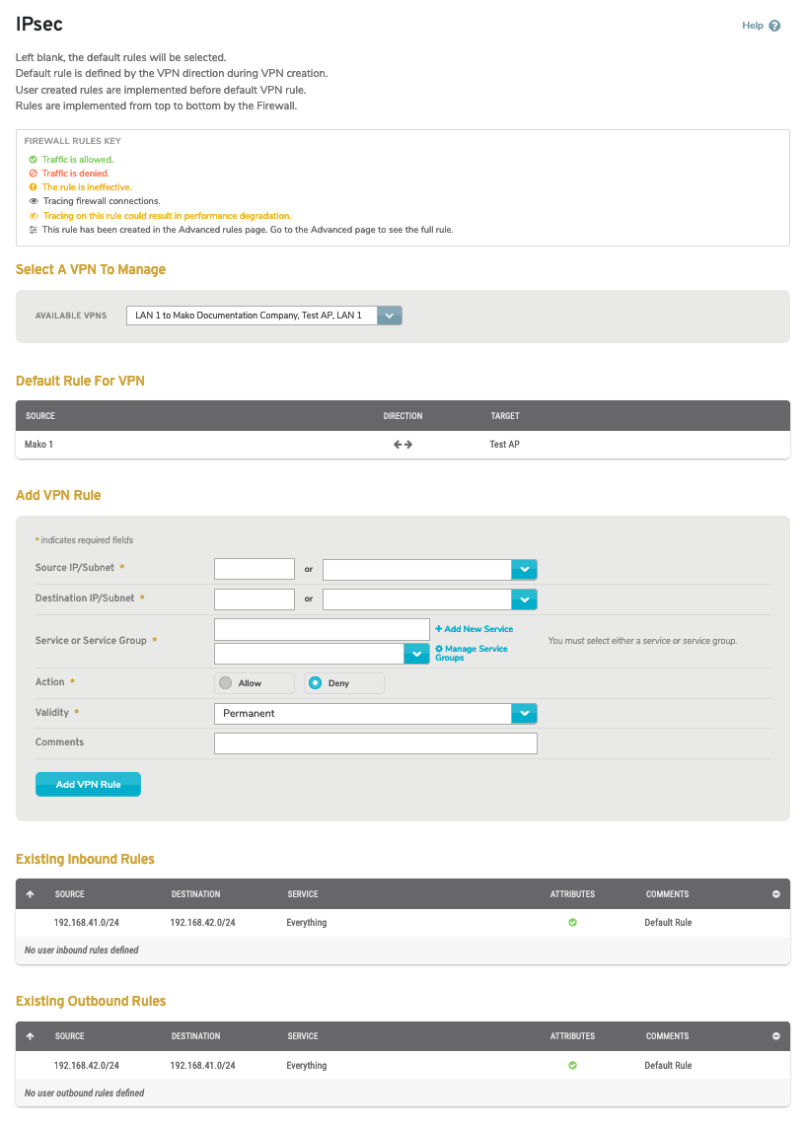
Task: Click green allowed checkmark in inbound default rule
Action: tap(572, 923)
